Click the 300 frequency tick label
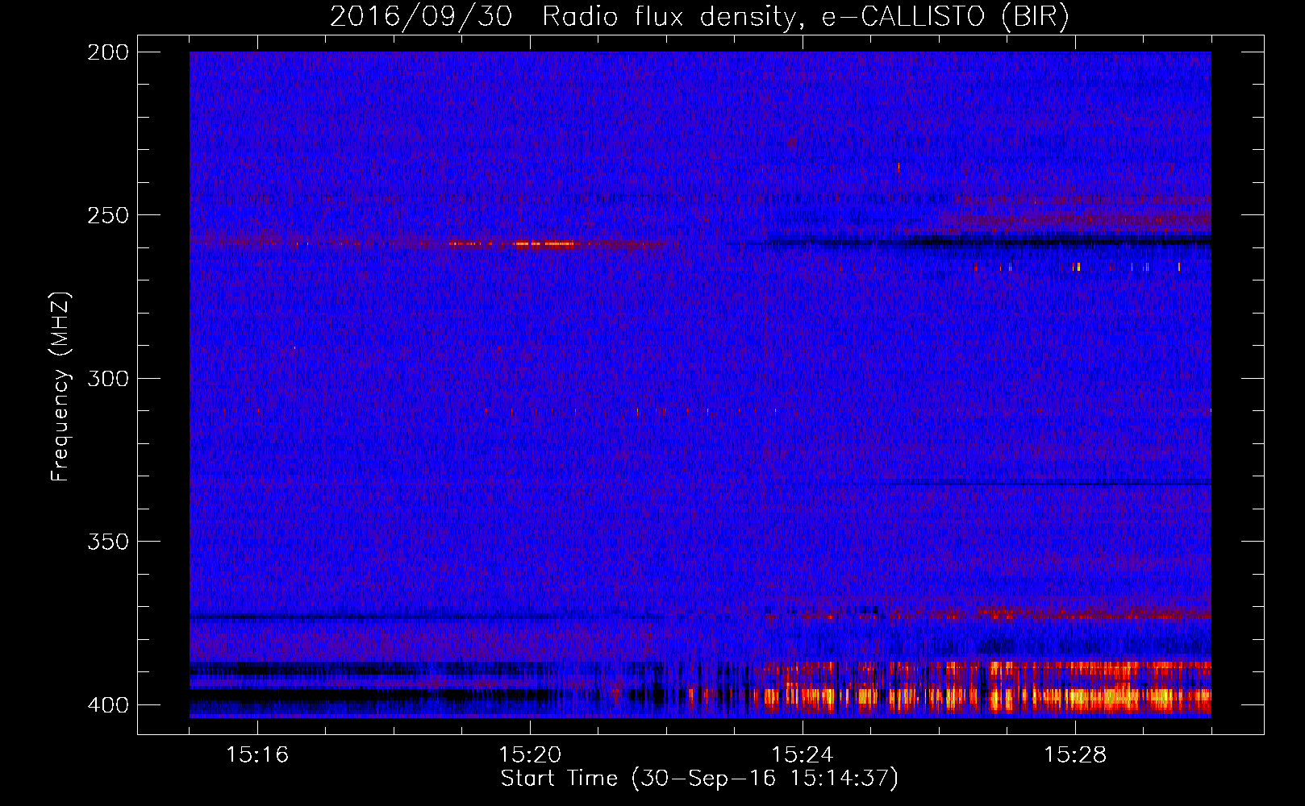 tap(108, 378)
